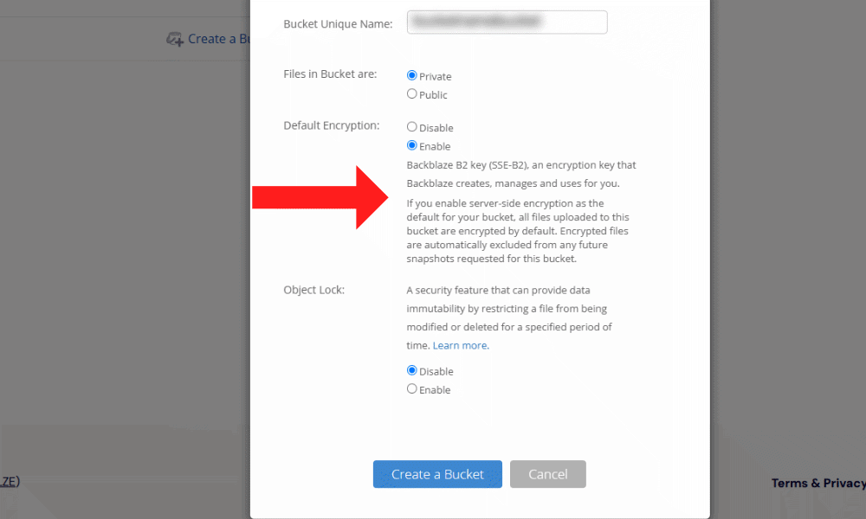Image resolution: width=866 pixels, height=519 pixels.
Task: Choose Enable for Default Encryption
Action: pyautogui.click(x=412, y=145)
